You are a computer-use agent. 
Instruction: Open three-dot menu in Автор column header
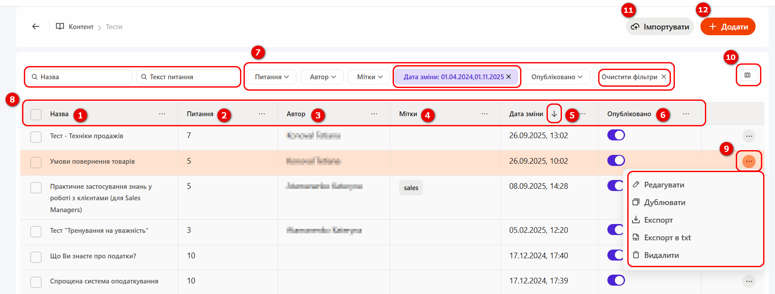point(374,114)
